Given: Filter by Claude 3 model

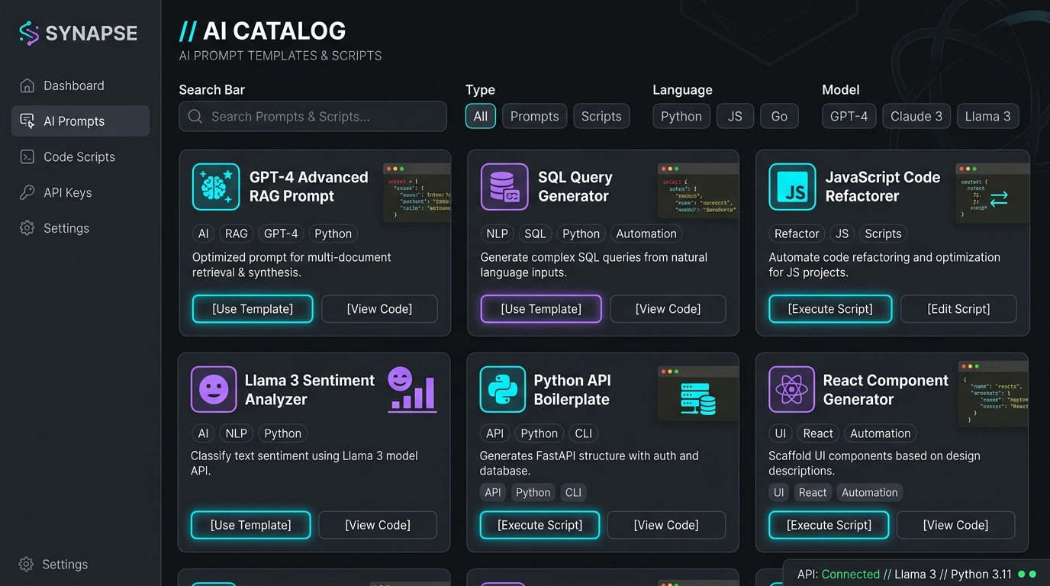Looking at the screenshot, I should [x=916, y=117].
